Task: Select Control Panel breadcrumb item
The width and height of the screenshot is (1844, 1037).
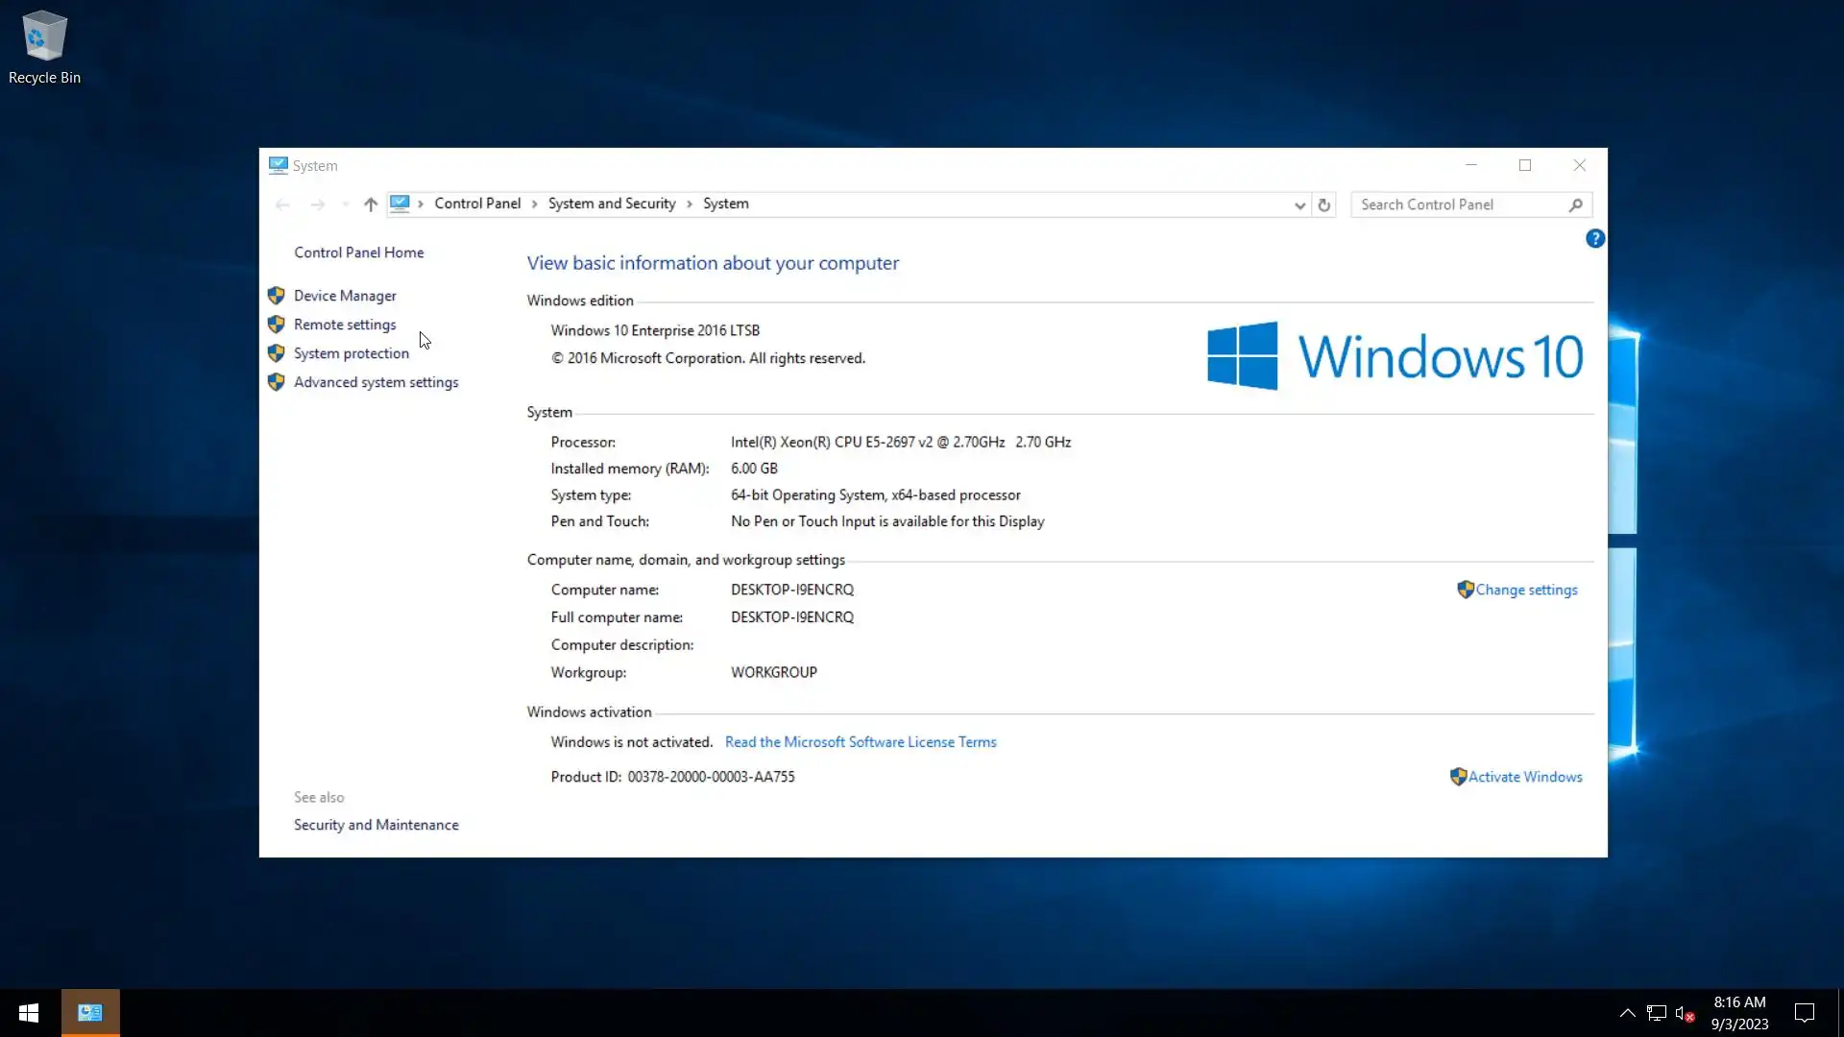Action: (x=477, y=204)
